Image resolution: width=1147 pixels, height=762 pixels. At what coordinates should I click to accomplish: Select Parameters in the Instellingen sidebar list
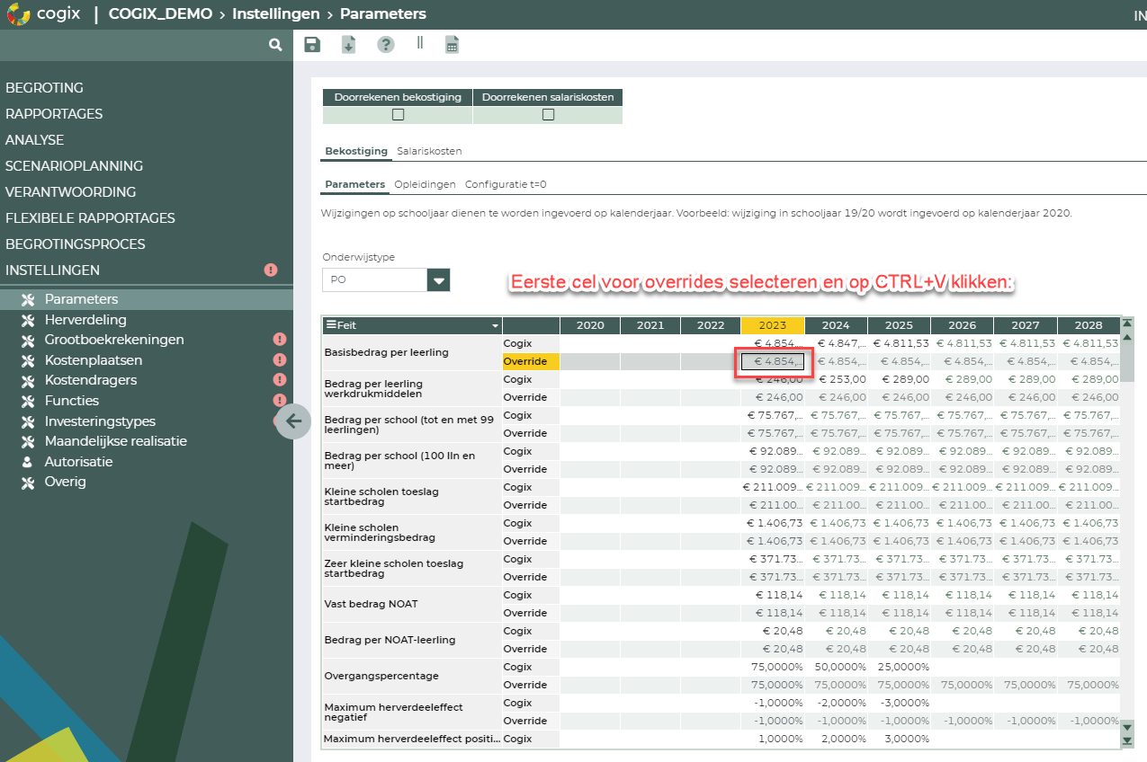point(147,299)
